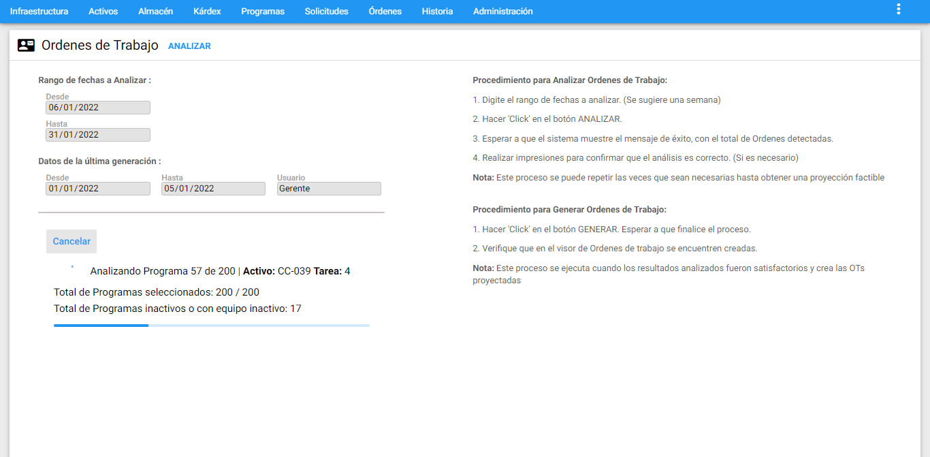930x457 pixels.
Task: Open the Historia menu
Action: click(x=437, y=12)
